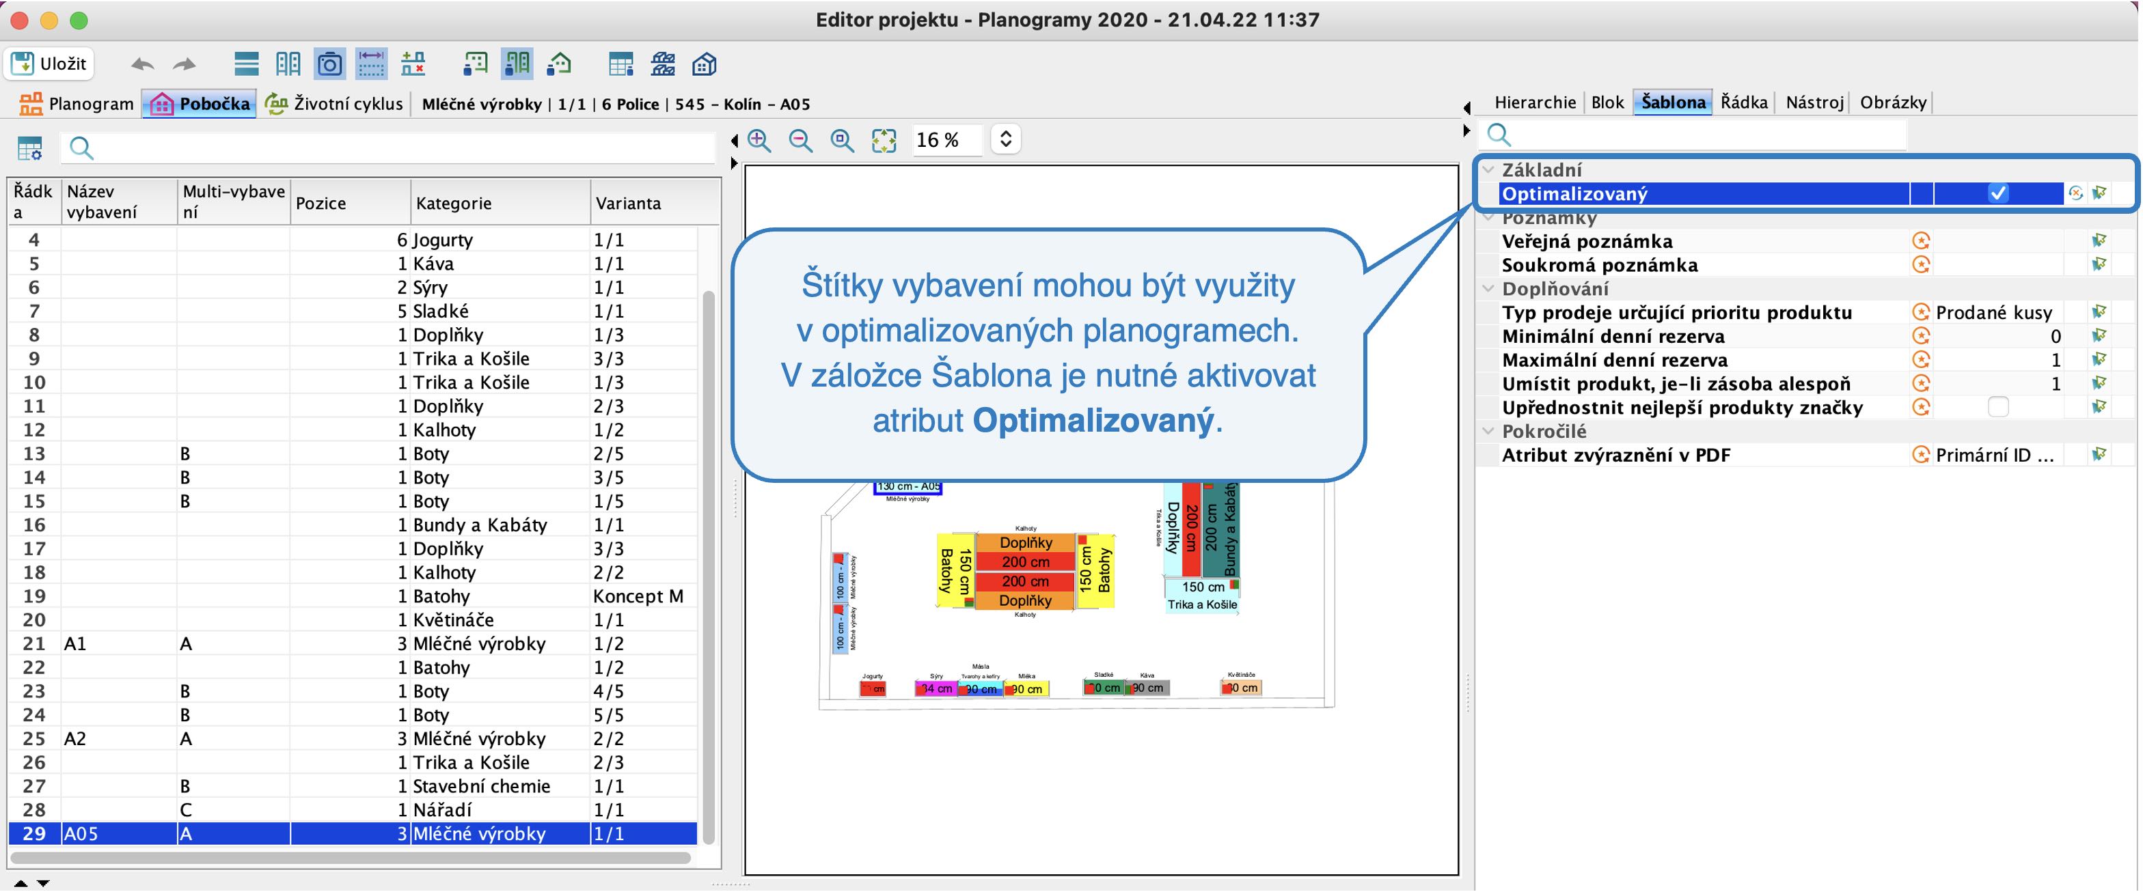Collapse the left panel with arrow

(x=734, y=141)
